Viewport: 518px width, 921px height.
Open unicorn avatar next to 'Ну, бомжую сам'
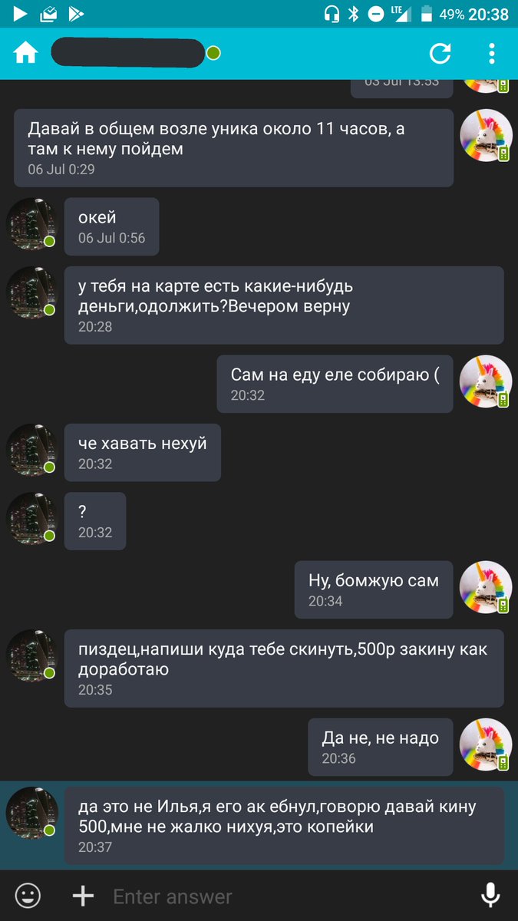(485, 590)
